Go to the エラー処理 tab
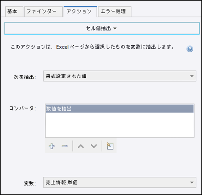202x195 pixels. (115, 12)
